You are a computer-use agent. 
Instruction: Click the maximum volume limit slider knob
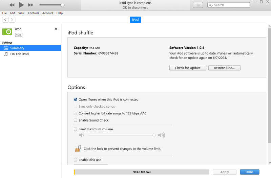(x=154, y=135)
